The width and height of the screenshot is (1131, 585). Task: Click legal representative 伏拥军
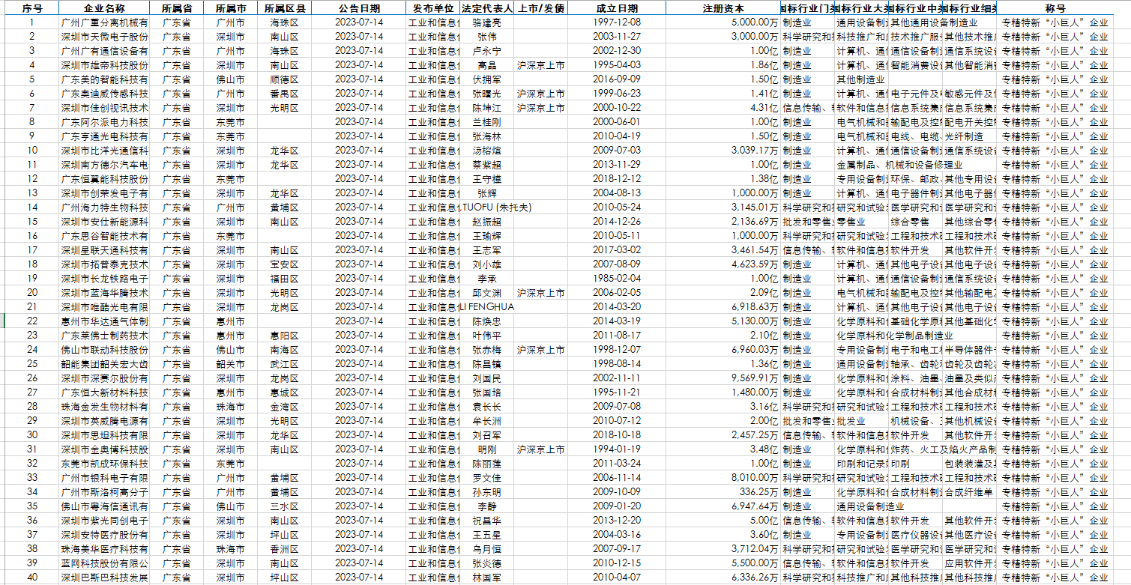tap(487, 79)
